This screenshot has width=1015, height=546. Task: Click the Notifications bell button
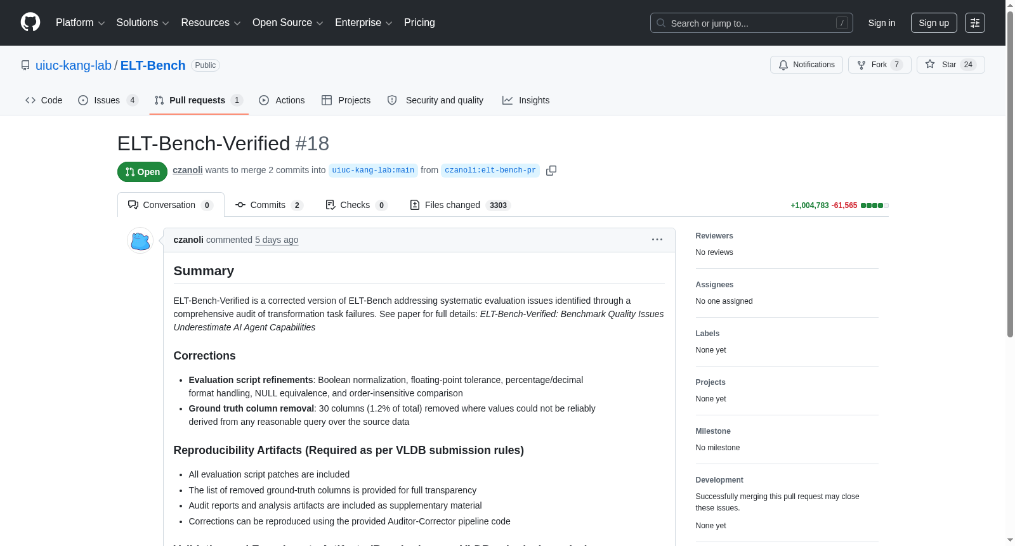click(x=806, y=65)
